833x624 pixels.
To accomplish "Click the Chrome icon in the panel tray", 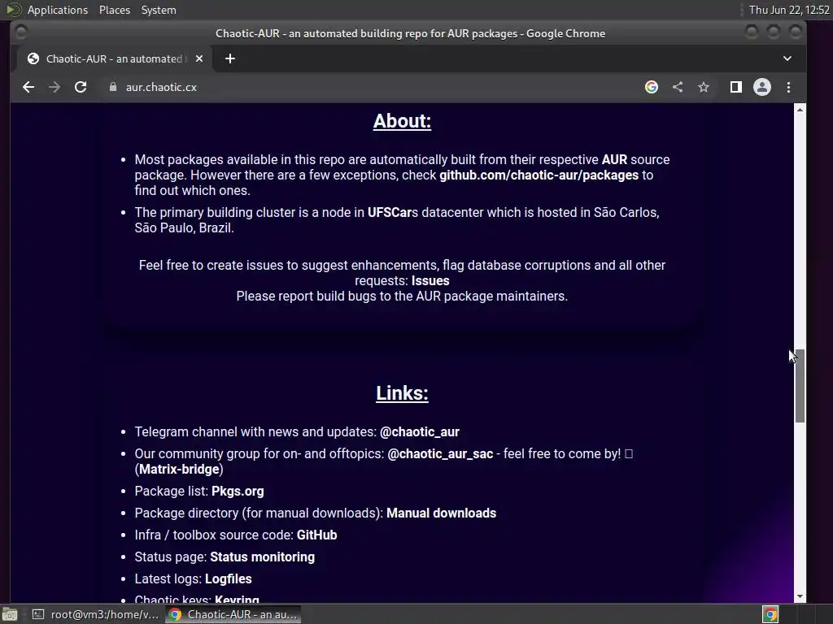I will click(770, 614).
